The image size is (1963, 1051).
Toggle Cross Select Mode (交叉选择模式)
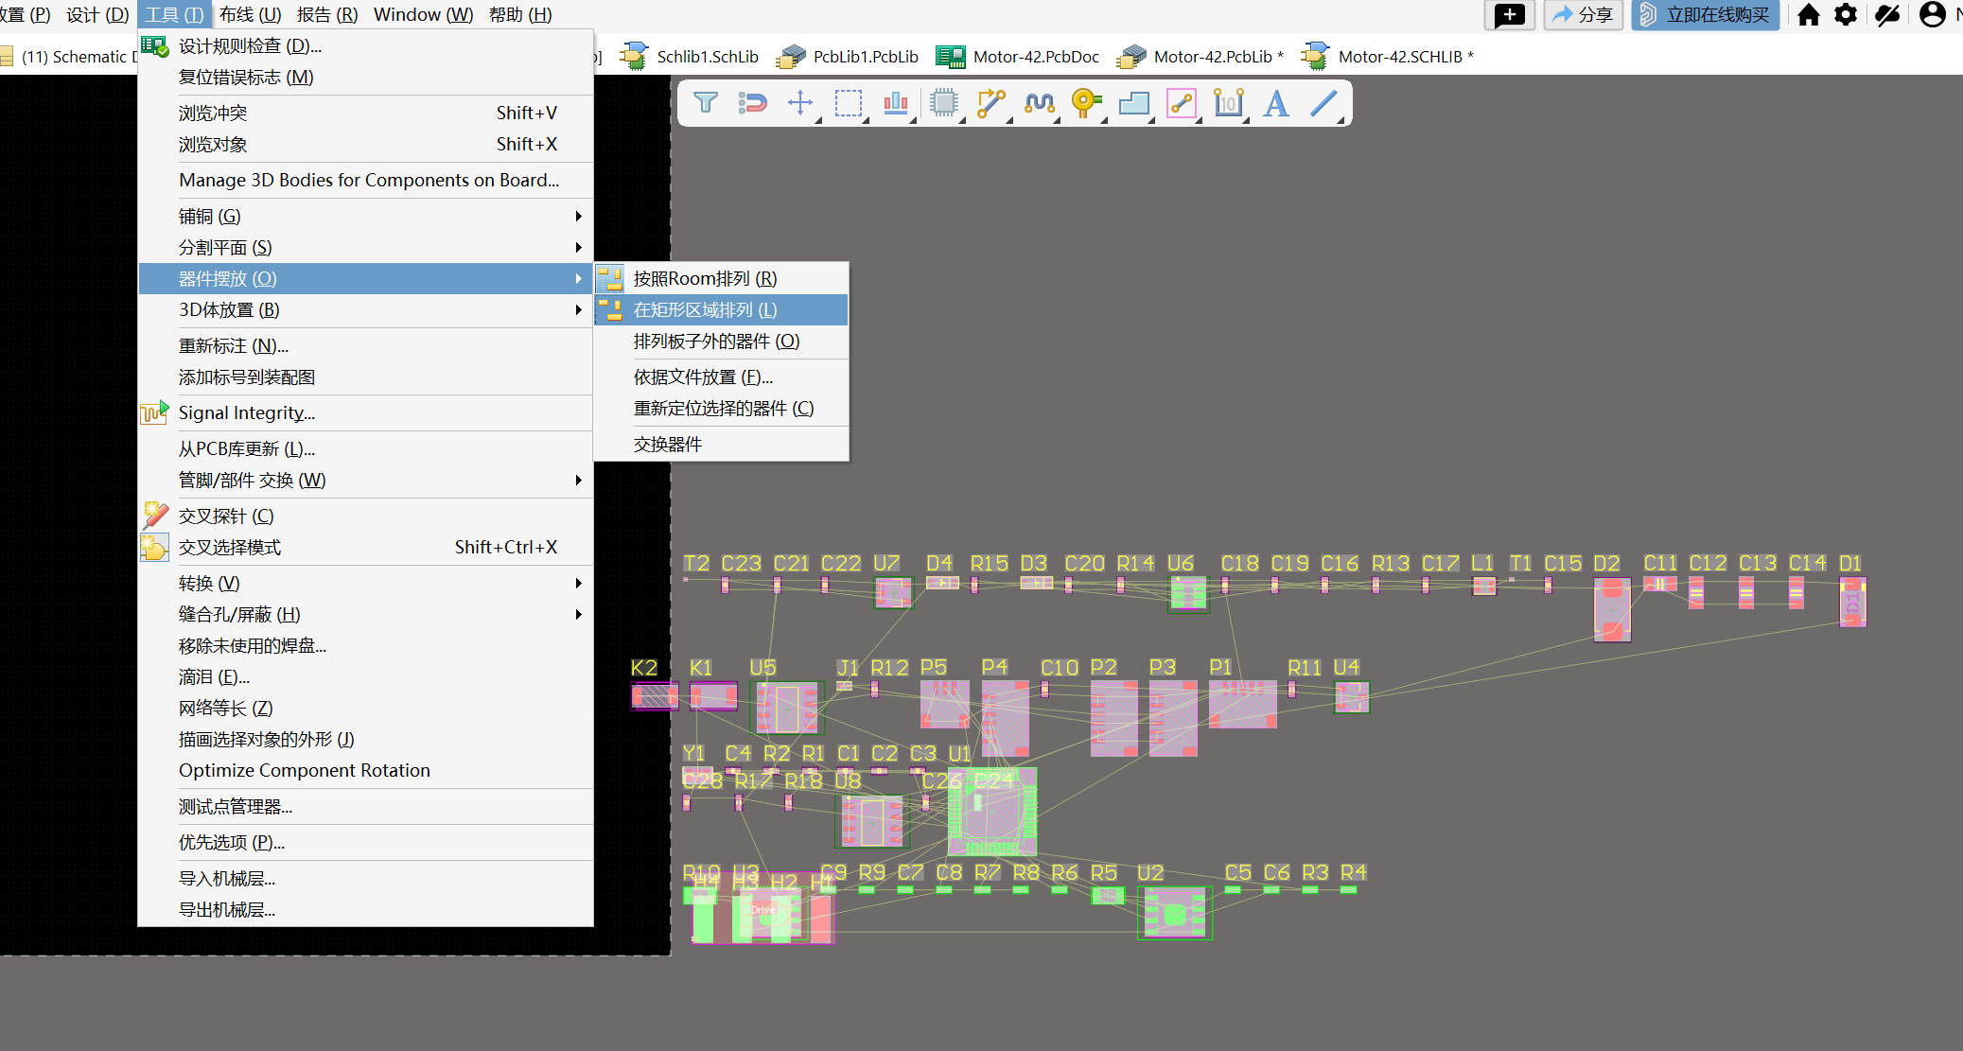pyautogui.click(x=230, y=548)
